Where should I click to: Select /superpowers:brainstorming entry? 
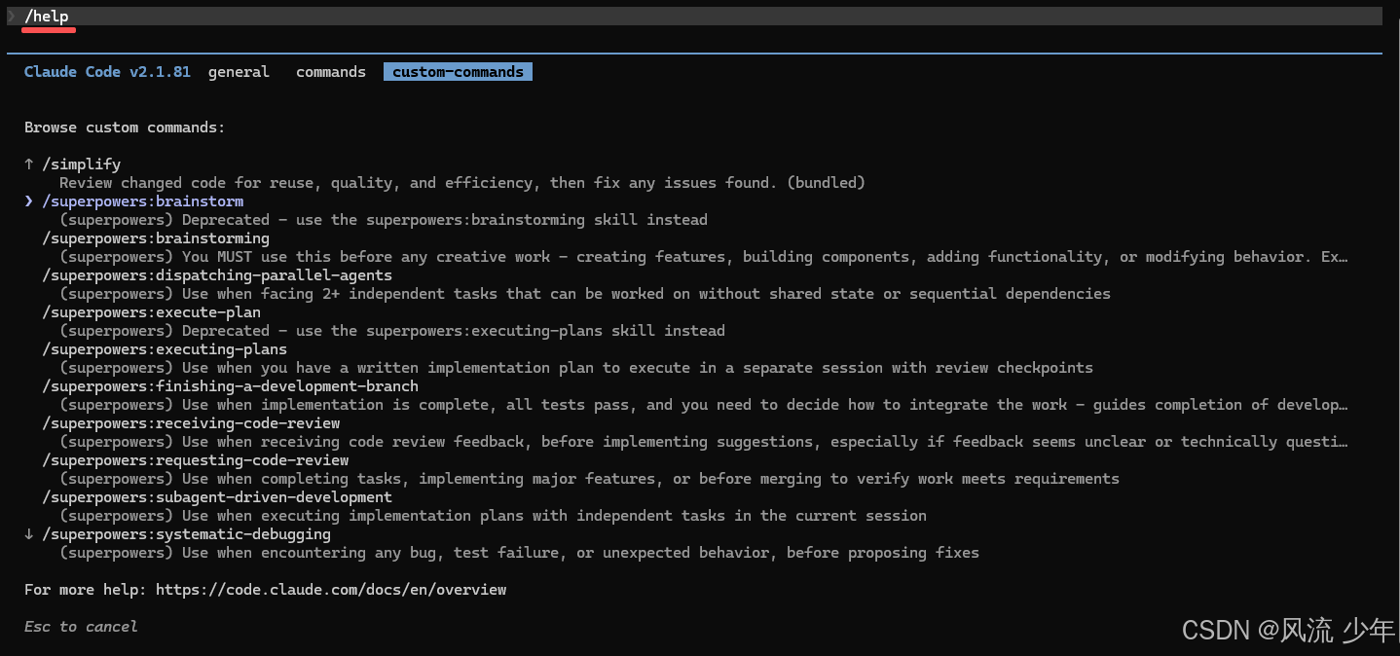coord(156,238)
